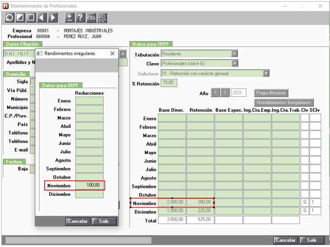Click the Año 2025 field
Screen dimensions: 330x247
tap(239, 93)
